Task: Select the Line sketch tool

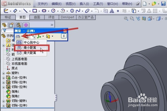Action: pyautogui.click(x=25, y=11)
